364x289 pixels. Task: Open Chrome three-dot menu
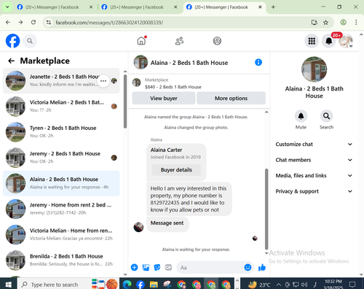[356, 23]
